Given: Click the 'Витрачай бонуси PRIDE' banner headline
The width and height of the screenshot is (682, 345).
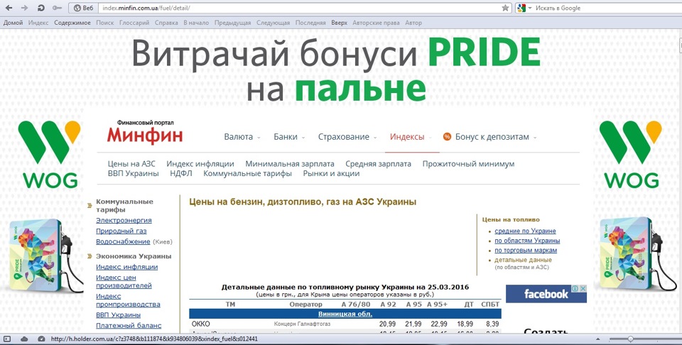Looking at the screenshot, I should pyautogui.click(x=336, y=70).
